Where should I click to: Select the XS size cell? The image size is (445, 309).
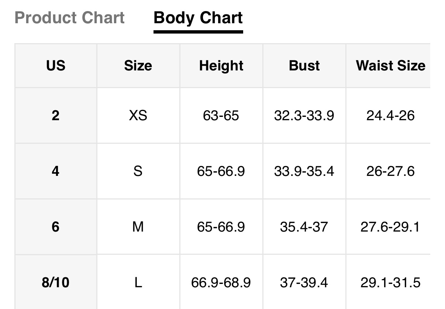point(138,115)
